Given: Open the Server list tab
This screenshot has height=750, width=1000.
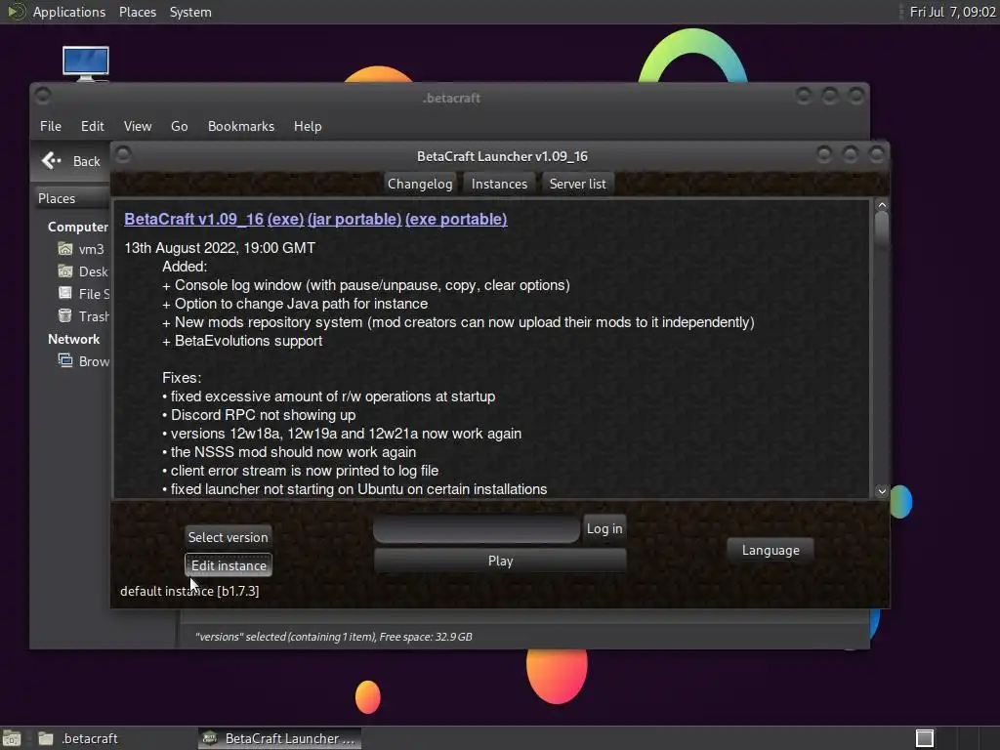Looking at the screenshot, I should point(578,184).
